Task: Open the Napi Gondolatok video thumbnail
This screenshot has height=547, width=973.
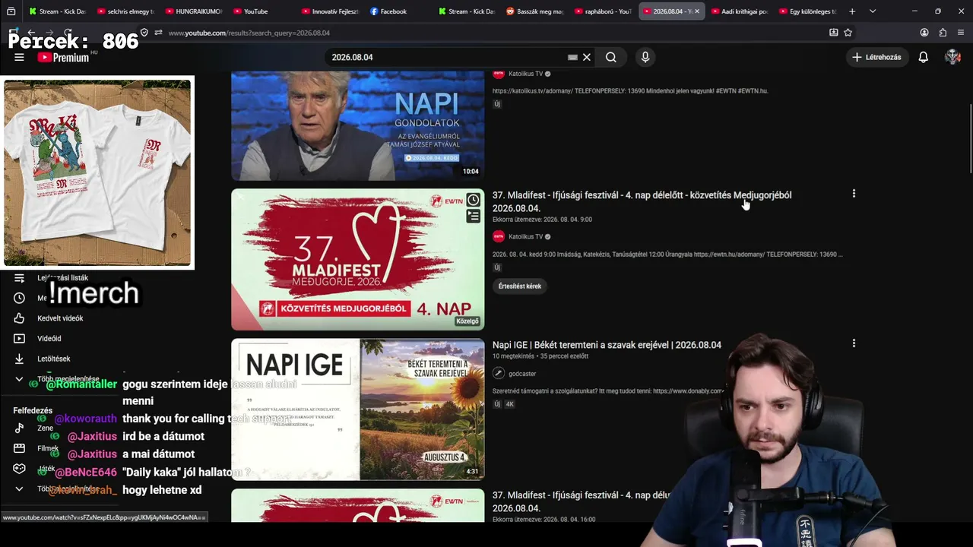Action: click(357, 126)
